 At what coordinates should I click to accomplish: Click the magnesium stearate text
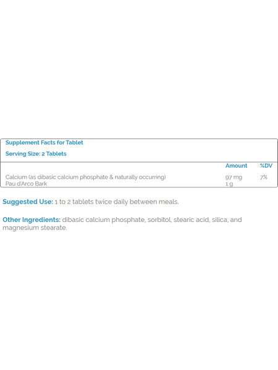[35, 228]
